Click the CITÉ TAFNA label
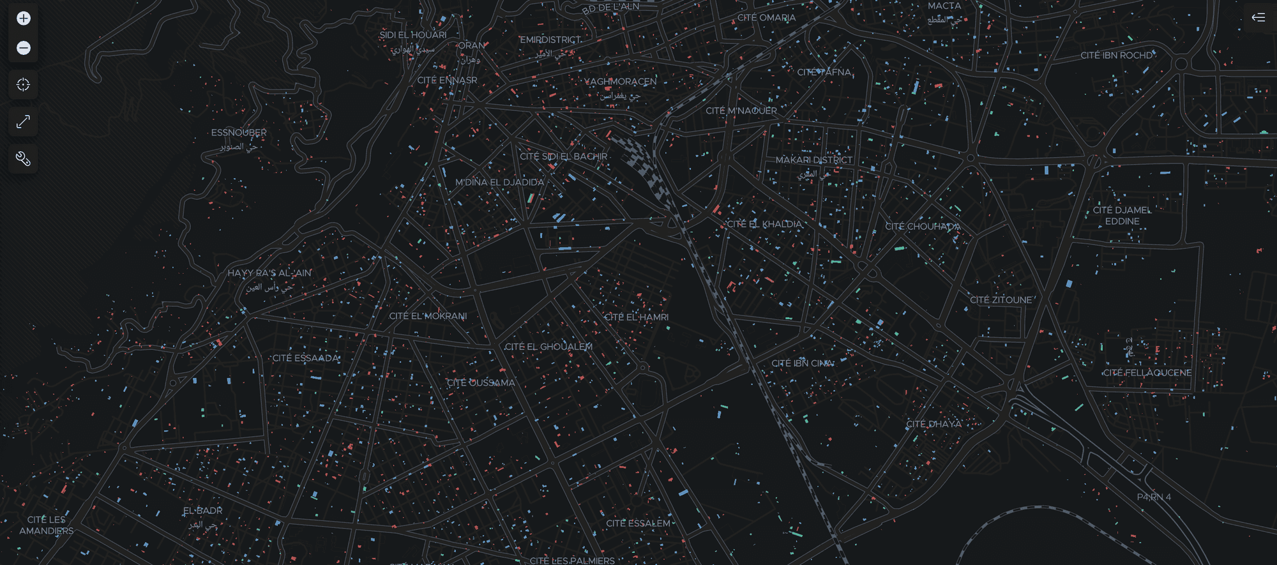 click(x=824, y=72)
